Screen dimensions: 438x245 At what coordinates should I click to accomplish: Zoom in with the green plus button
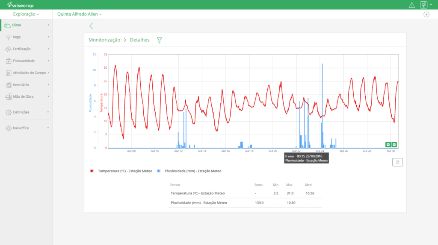coord(388,145)
